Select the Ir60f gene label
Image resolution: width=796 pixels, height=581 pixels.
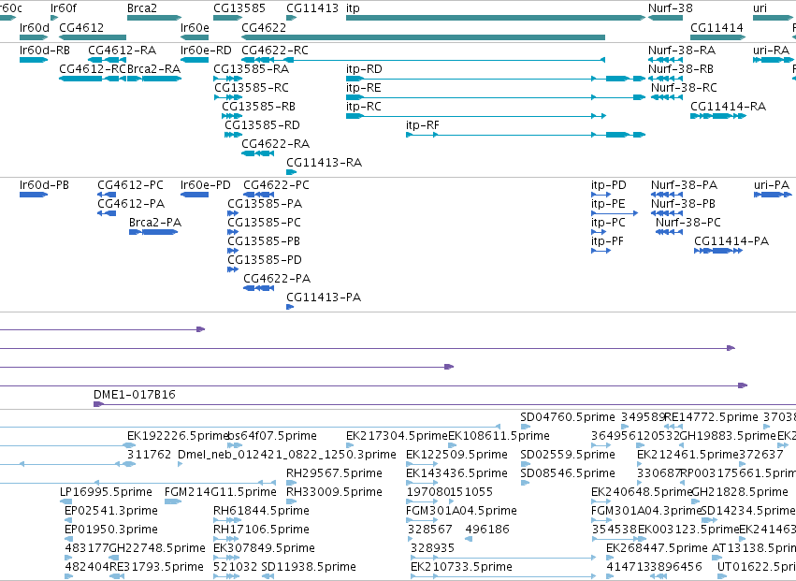click(64, 8)
